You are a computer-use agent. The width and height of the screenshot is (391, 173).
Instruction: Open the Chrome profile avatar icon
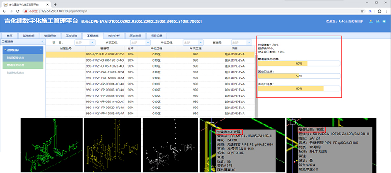coord(380,11)
